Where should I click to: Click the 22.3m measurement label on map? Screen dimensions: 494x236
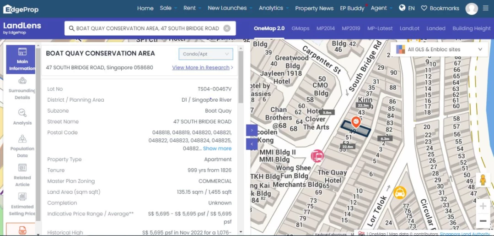pyautogui.click(x=363, y=105)
